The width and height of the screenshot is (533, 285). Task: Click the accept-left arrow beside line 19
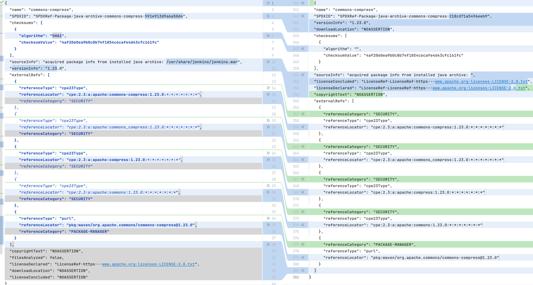268,120
